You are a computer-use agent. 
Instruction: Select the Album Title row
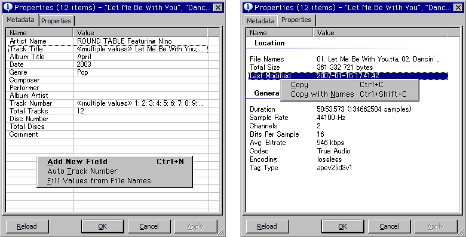click(107, 57)
